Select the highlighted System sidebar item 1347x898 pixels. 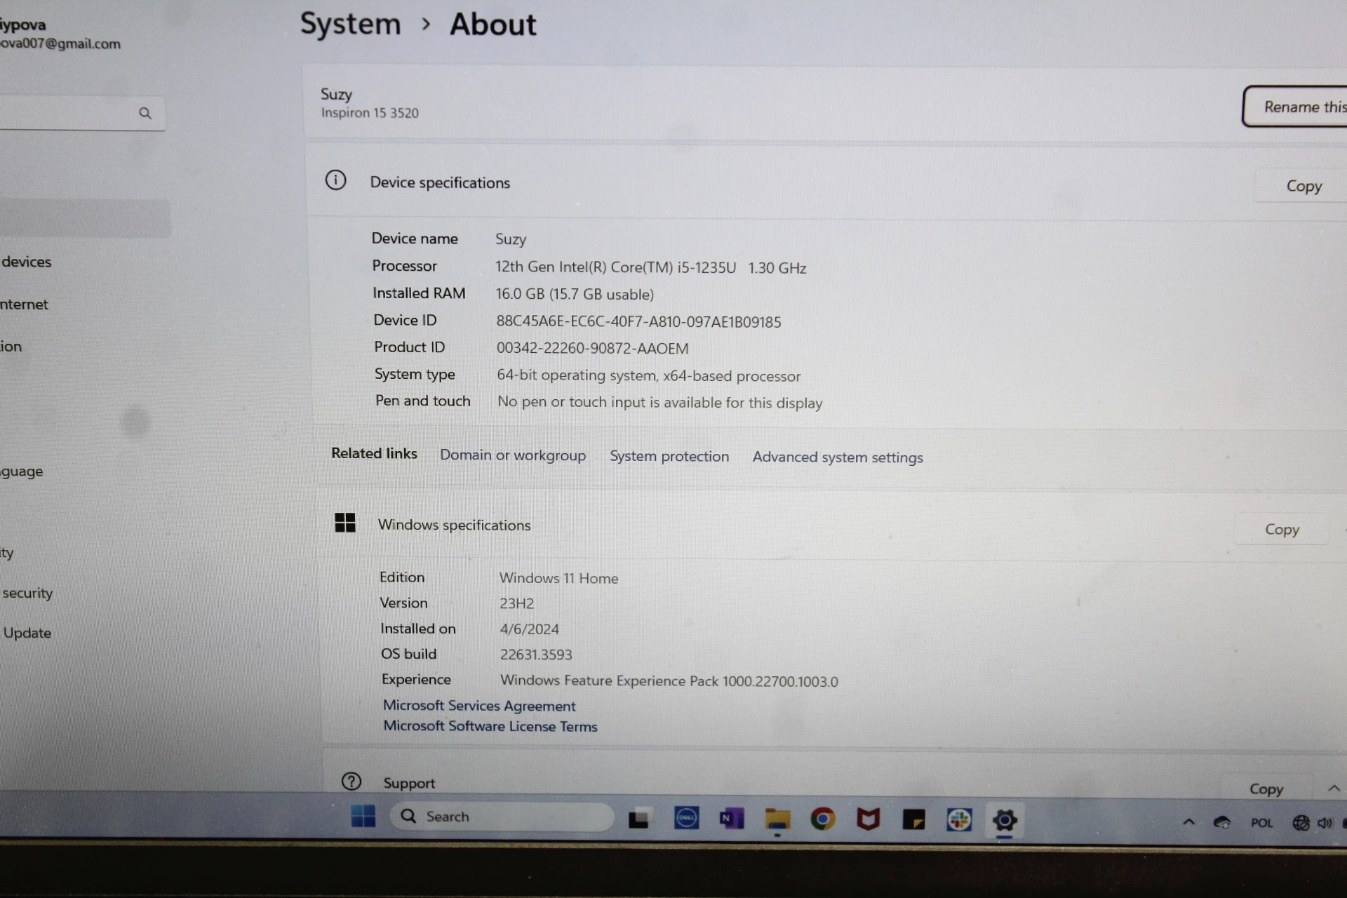[85, 218]
